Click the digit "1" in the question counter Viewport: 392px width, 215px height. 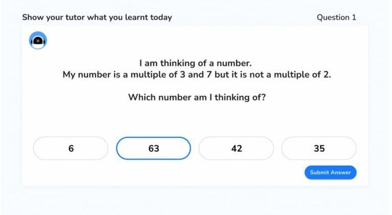[354, 17]
